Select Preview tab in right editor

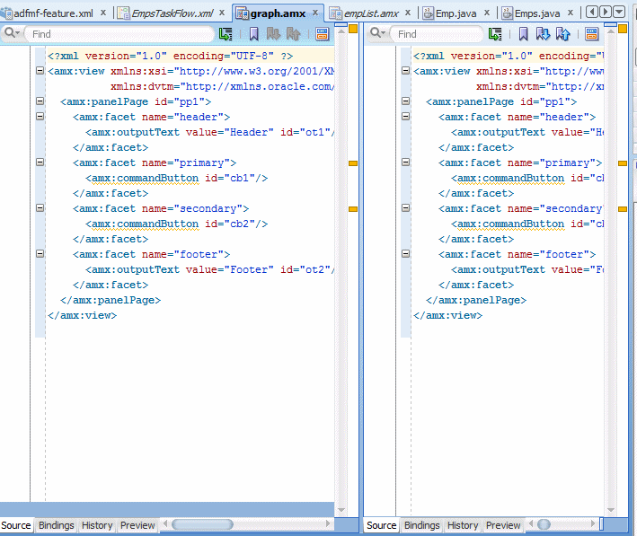pyautogui.click(x=503, y=525)
